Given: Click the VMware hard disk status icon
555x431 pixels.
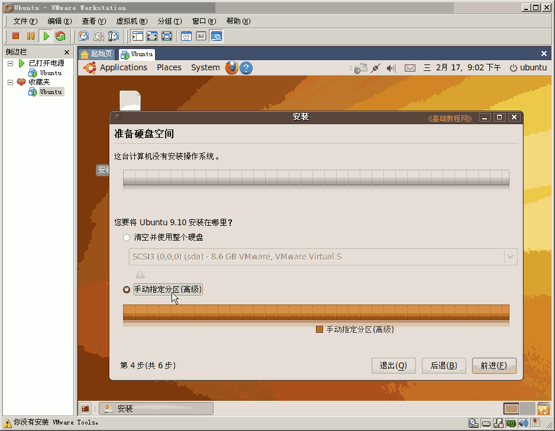Looking at the screenshot, I should tap(486, 423).
